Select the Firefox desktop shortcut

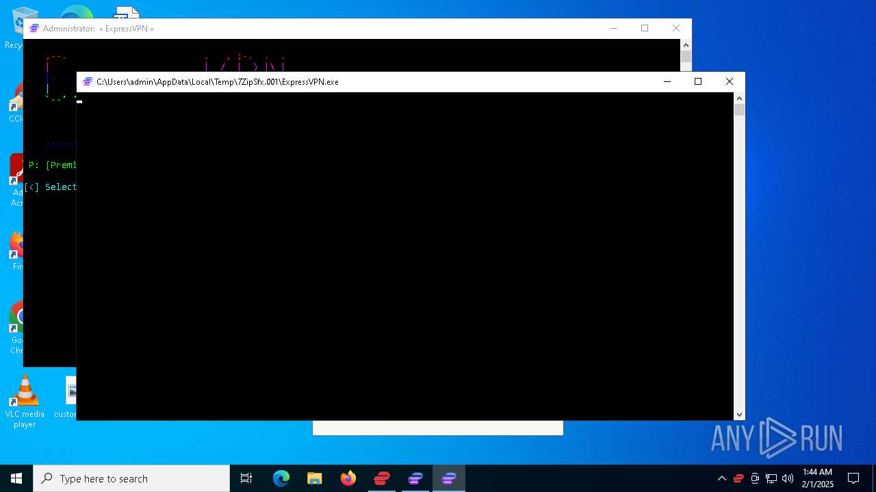(x=16, y=251)
